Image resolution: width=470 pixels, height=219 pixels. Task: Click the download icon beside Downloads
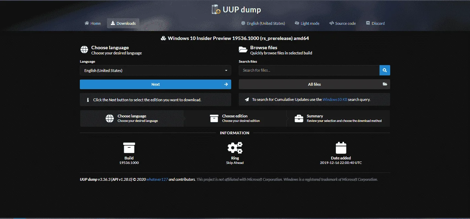[113, 23]
